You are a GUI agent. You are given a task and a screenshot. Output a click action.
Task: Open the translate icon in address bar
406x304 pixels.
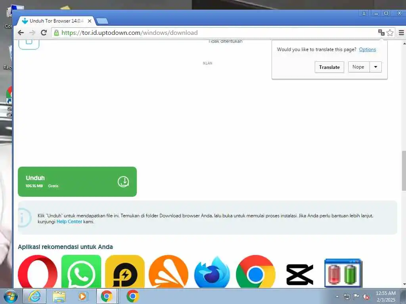click(x=381, y=32)
